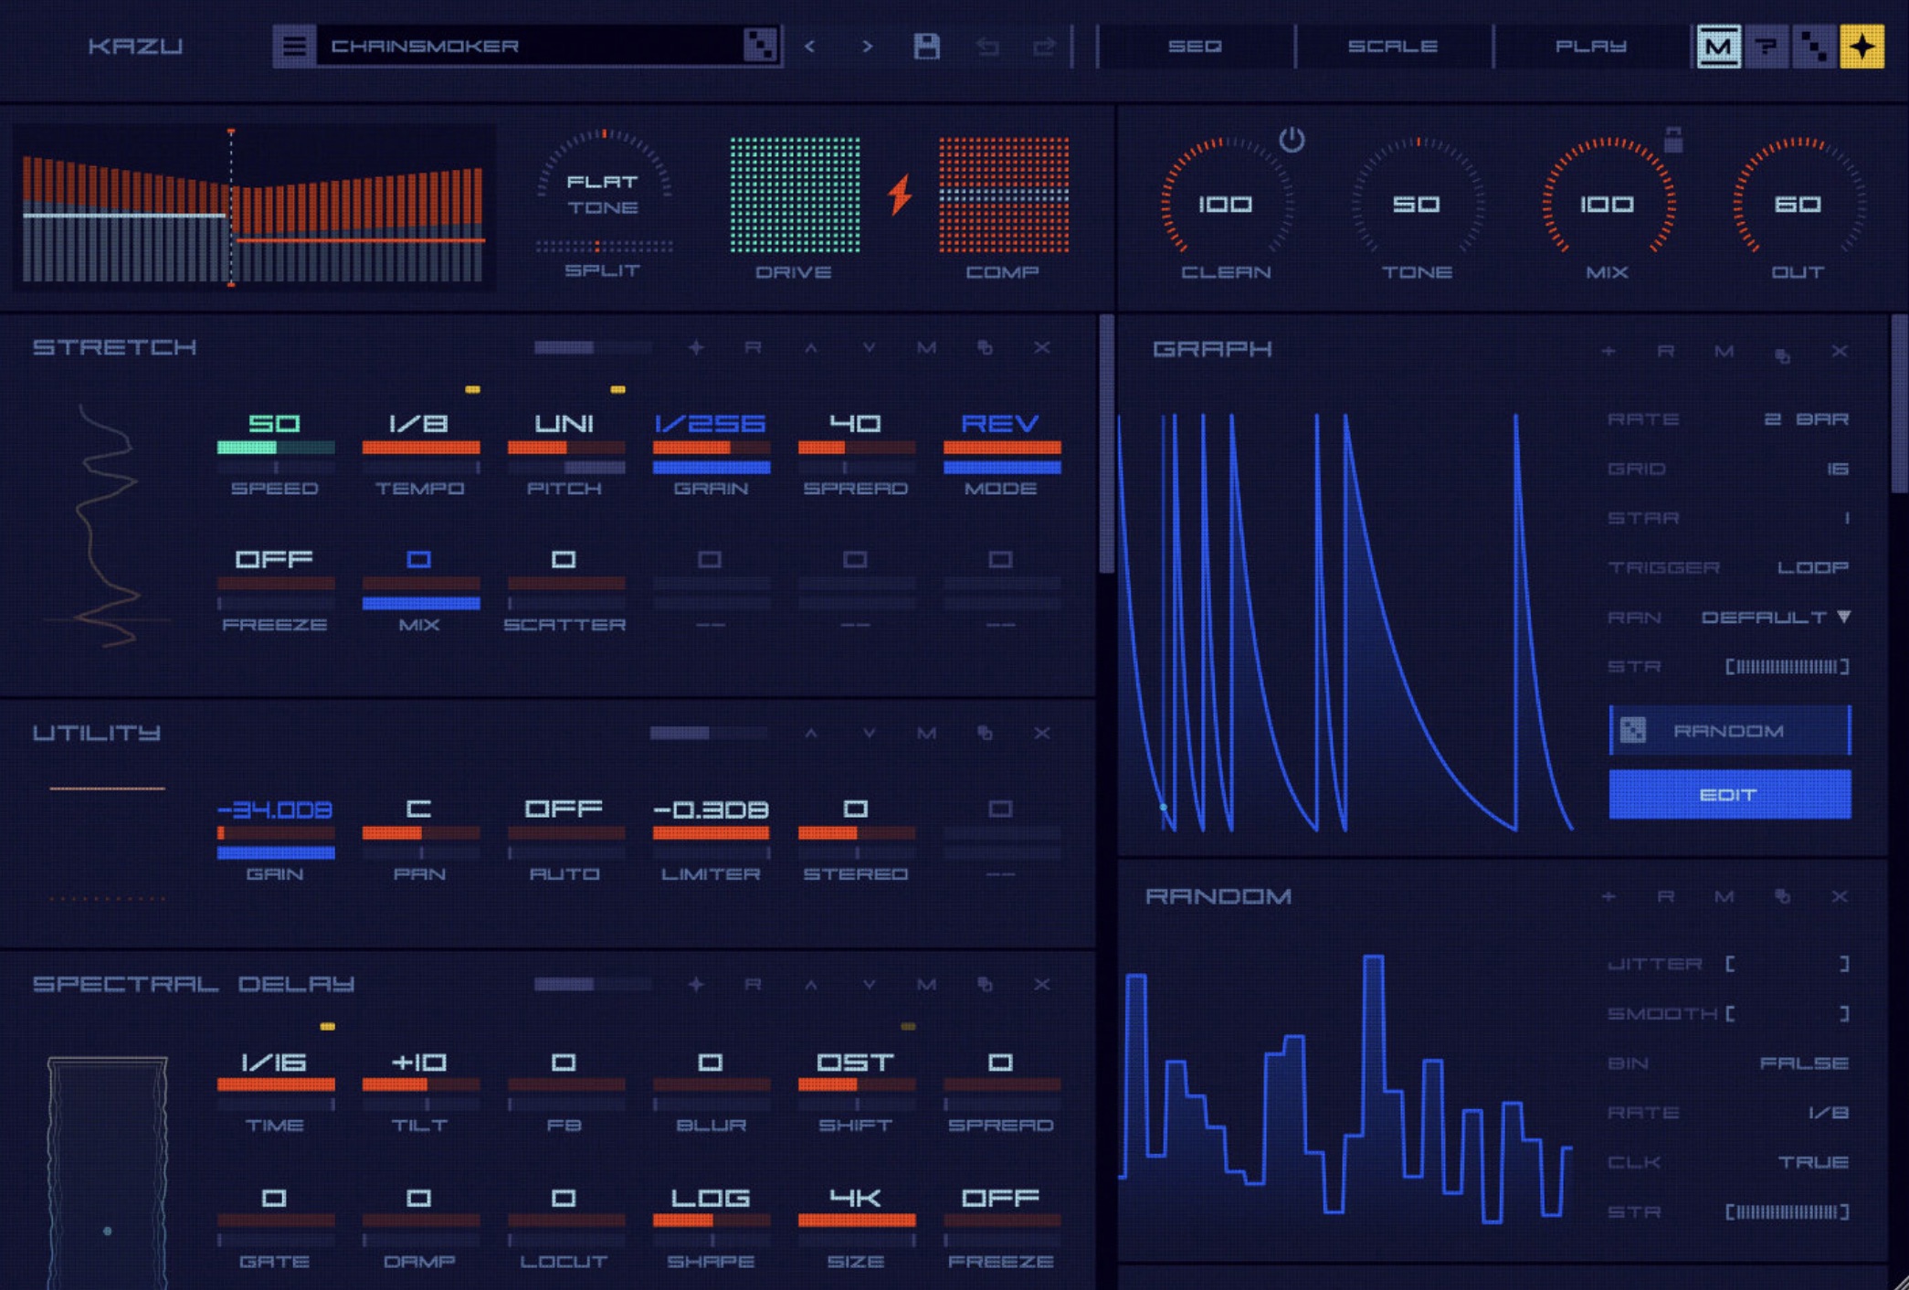Click the randomize preset dice icon

coord(759,45)
